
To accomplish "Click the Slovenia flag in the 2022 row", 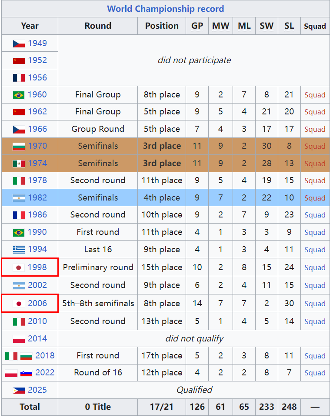I will pos(26,373).
